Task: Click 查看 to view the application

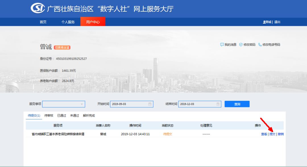Action: [x=264, y=134]
